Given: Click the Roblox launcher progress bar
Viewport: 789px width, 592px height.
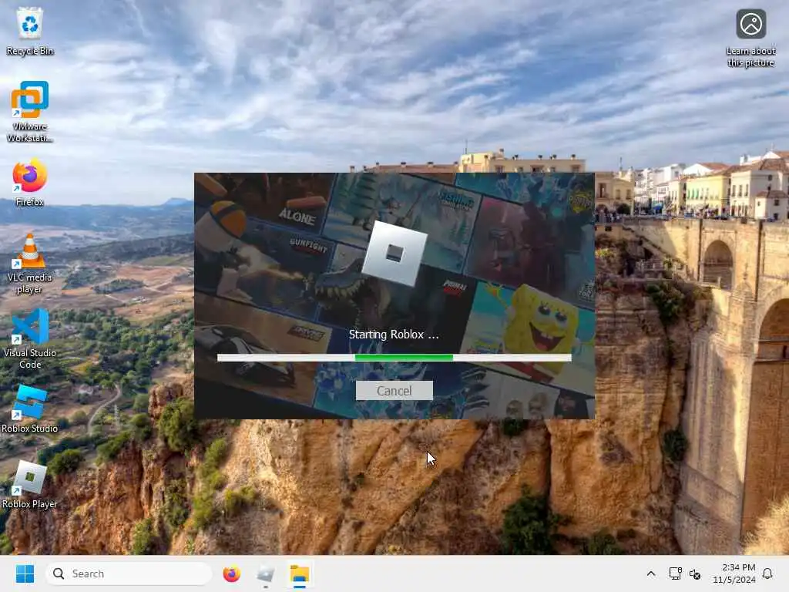Looking at the screenshot, I should (394, 358).
